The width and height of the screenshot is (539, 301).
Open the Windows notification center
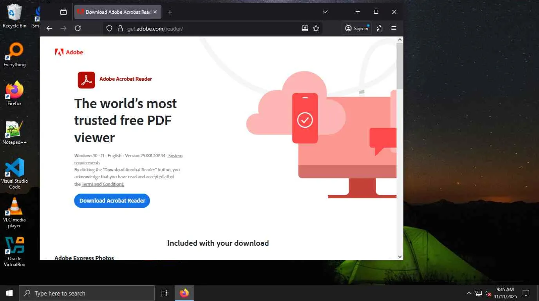coord(526,293)
